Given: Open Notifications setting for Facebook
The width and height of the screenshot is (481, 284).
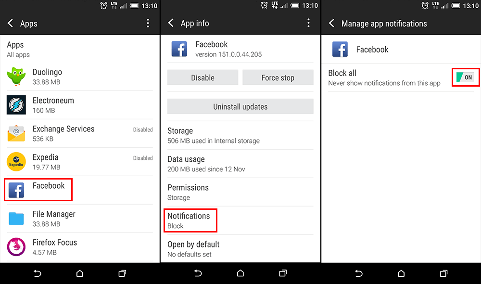Looking at the screenshot, I should [240, 221].
